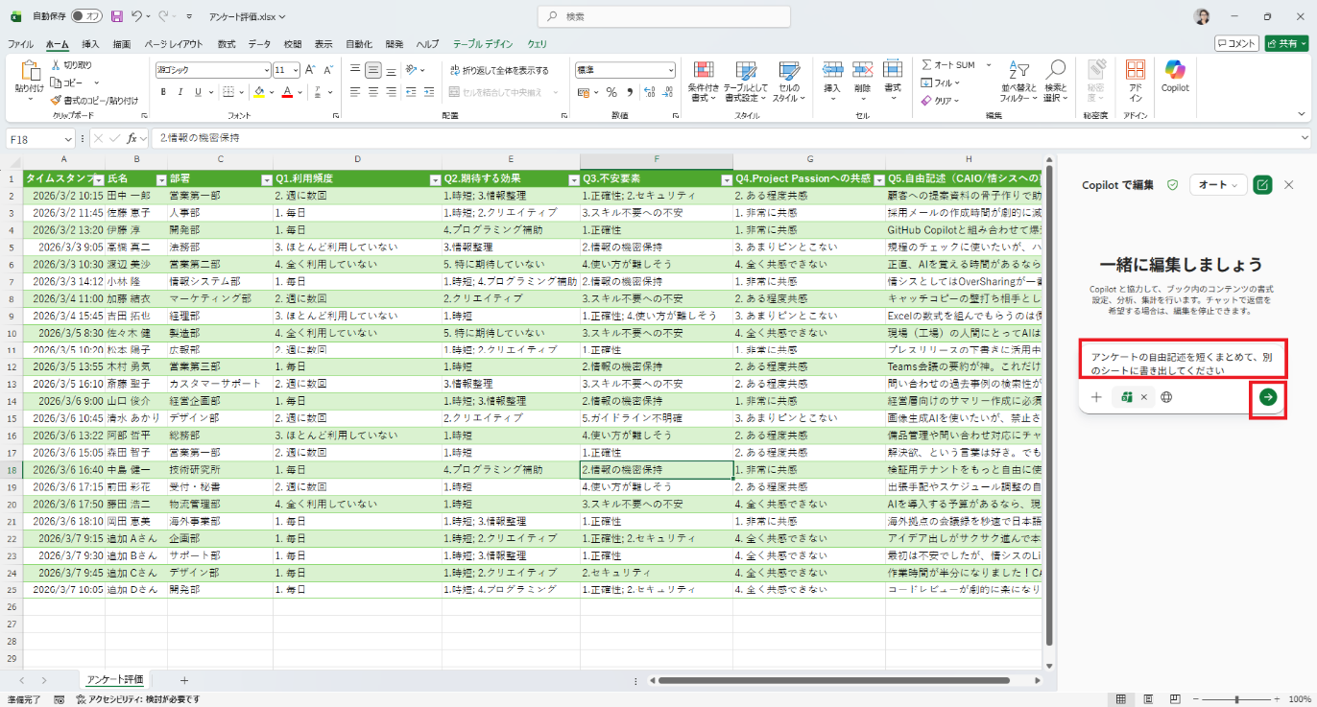Click the コメント button
The width and height of the screenshot is (1317, 707).
(1236, 43)
